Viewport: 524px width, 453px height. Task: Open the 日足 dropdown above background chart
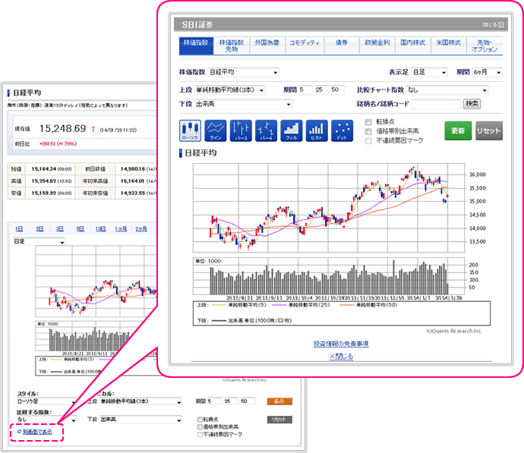(39, 241)
